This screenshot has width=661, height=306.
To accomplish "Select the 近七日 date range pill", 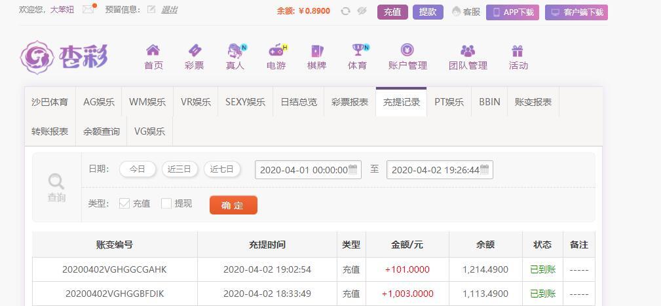I will click(x=221, y=169).
